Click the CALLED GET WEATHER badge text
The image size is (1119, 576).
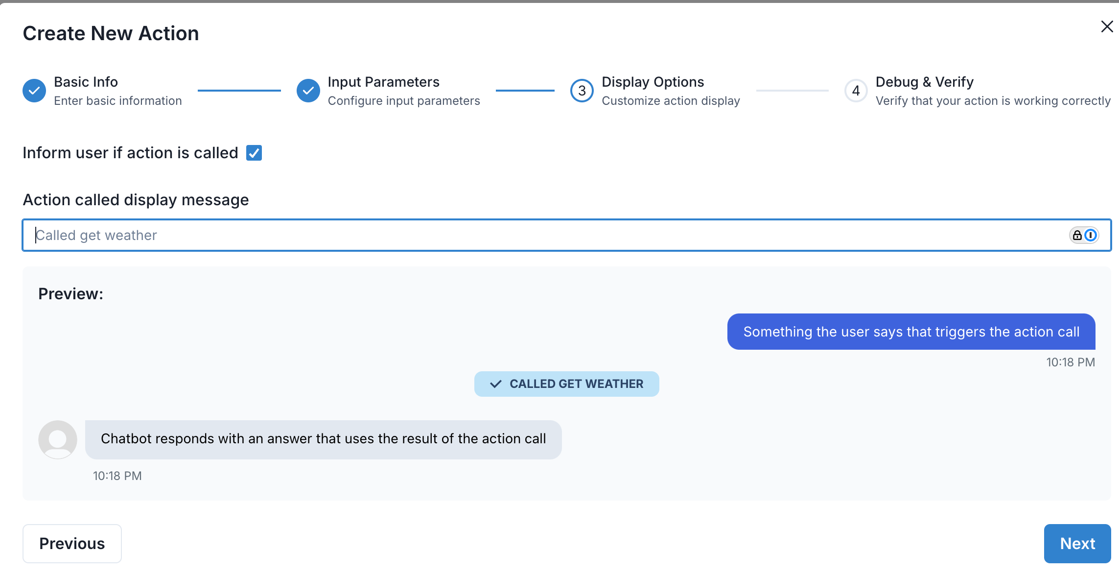coord(576,384)
